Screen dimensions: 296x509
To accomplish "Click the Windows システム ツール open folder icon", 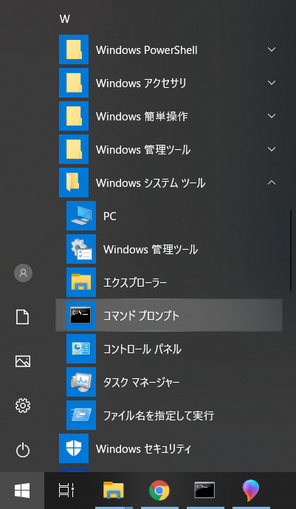I will pos(74,182).
